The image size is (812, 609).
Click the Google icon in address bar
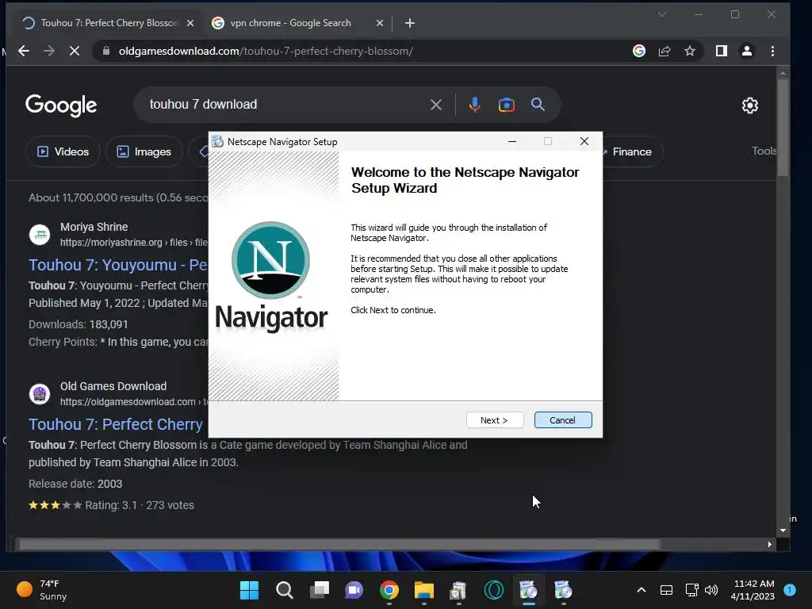coord(639,51)
